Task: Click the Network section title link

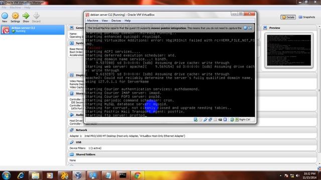Action: point(81,130)
